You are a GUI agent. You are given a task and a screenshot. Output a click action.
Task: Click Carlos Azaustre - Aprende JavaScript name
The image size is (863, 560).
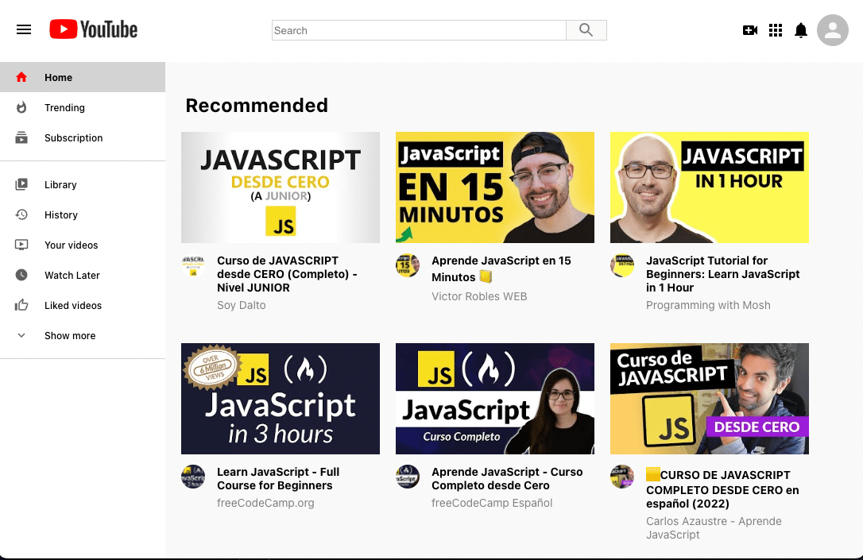click(x=714, y=527)
